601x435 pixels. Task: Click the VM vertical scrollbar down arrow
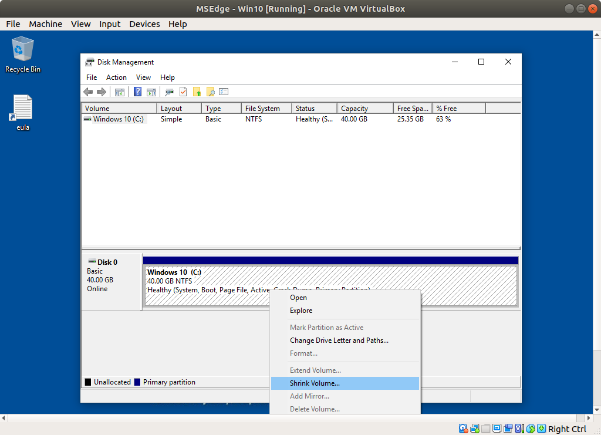pyautogui.click(x=597, y=410)
